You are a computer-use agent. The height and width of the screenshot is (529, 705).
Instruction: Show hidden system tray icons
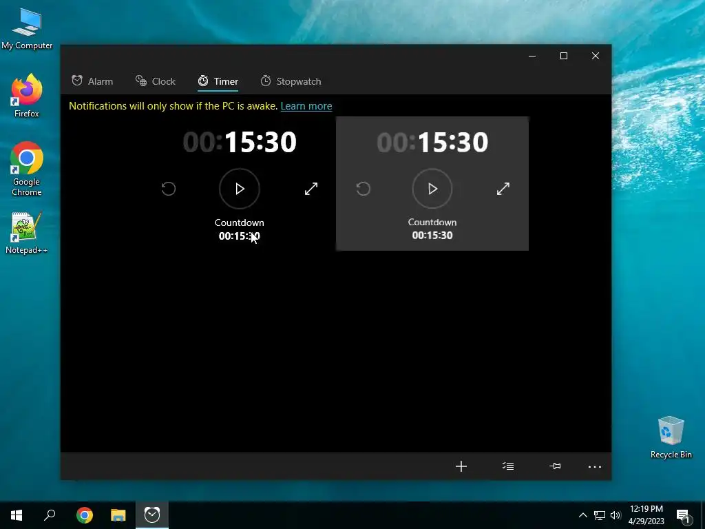click(582, 515)
